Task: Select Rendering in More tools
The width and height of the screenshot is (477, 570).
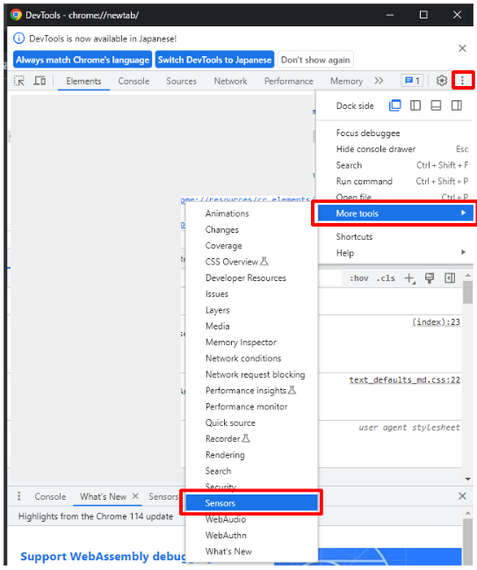Action: 251,455
